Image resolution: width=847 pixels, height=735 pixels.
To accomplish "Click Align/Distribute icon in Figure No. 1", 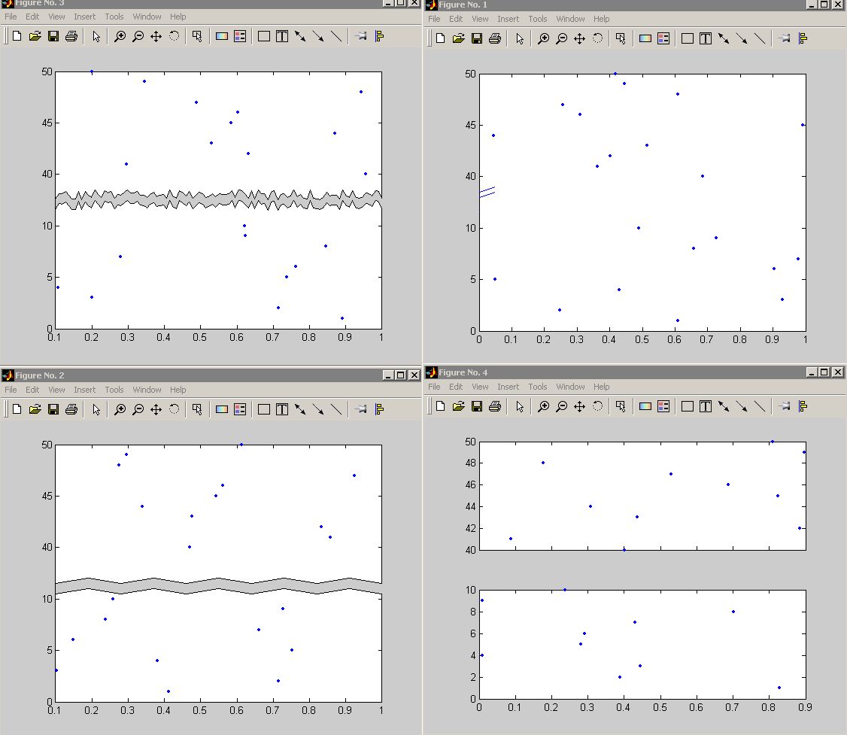I will pyautogui.click(x=803, y=38).
